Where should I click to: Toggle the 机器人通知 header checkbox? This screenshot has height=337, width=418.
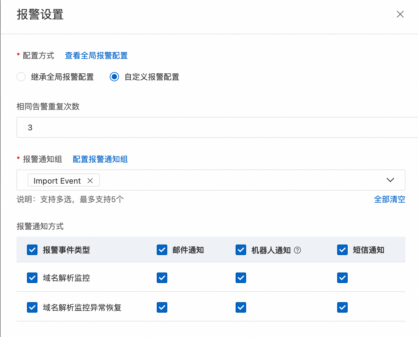tap(241, 250)
